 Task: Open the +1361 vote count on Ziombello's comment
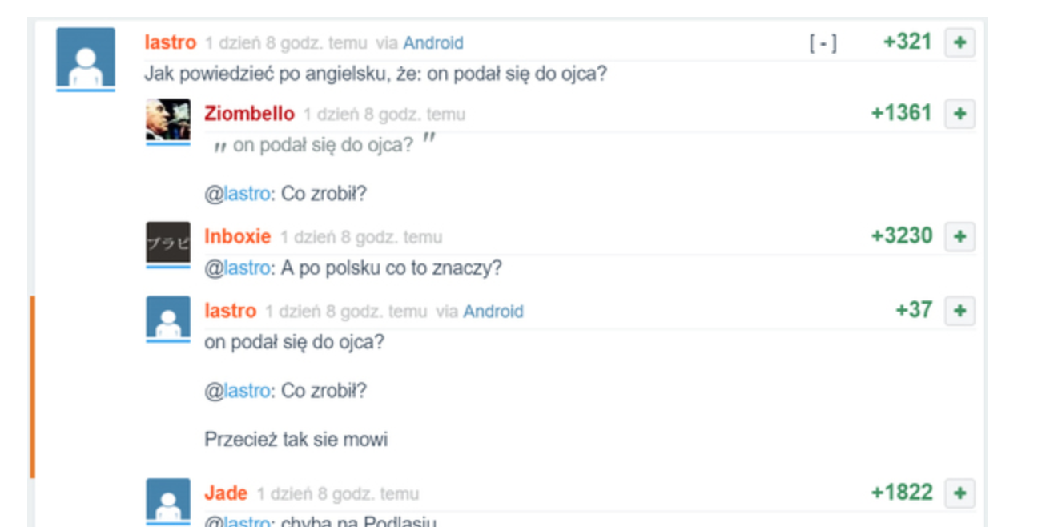point(902,114)
